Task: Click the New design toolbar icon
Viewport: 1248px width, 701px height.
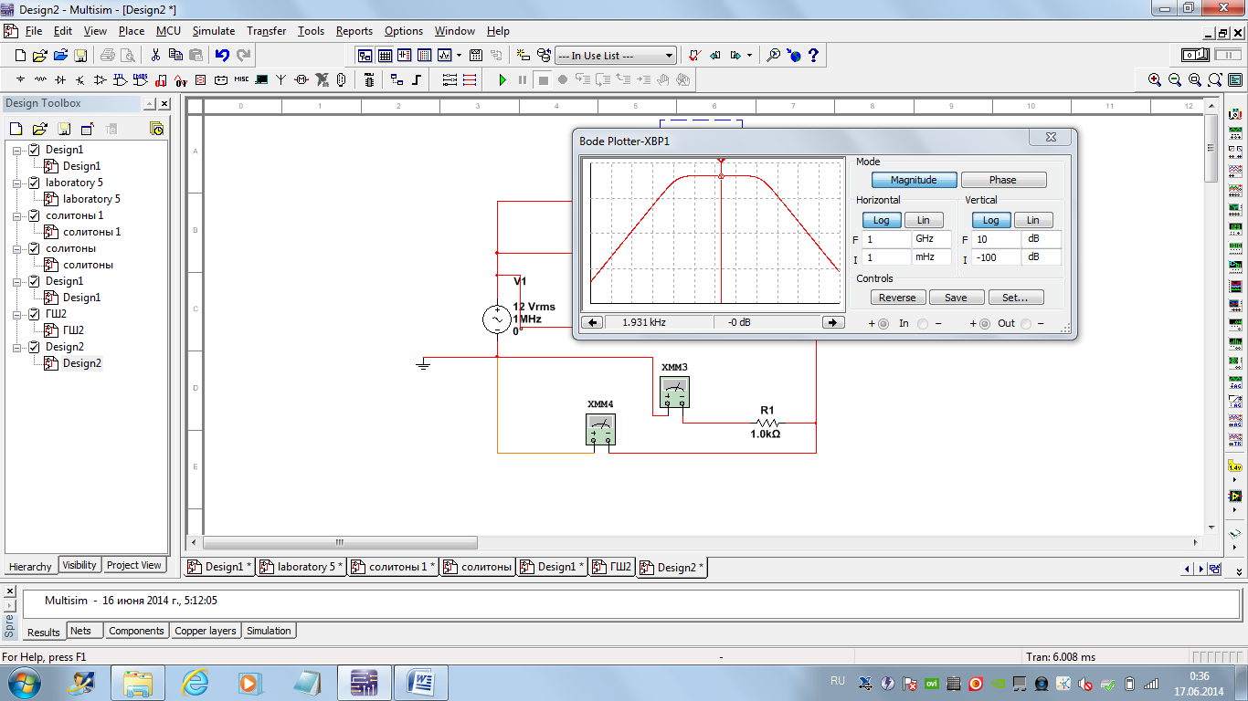Action: (21, 56)
